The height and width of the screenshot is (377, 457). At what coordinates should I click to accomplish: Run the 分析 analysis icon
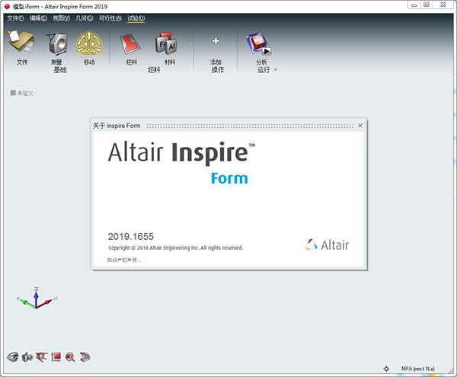click(258, 44)
